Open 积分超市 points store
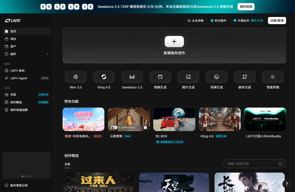This screenshot has height=192, width=295. point(218,20)
